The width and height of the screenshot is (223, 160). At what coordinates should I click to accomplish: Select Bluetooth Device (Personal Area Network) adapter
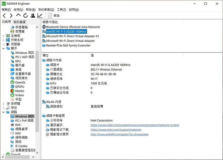(x=73, y=27)
